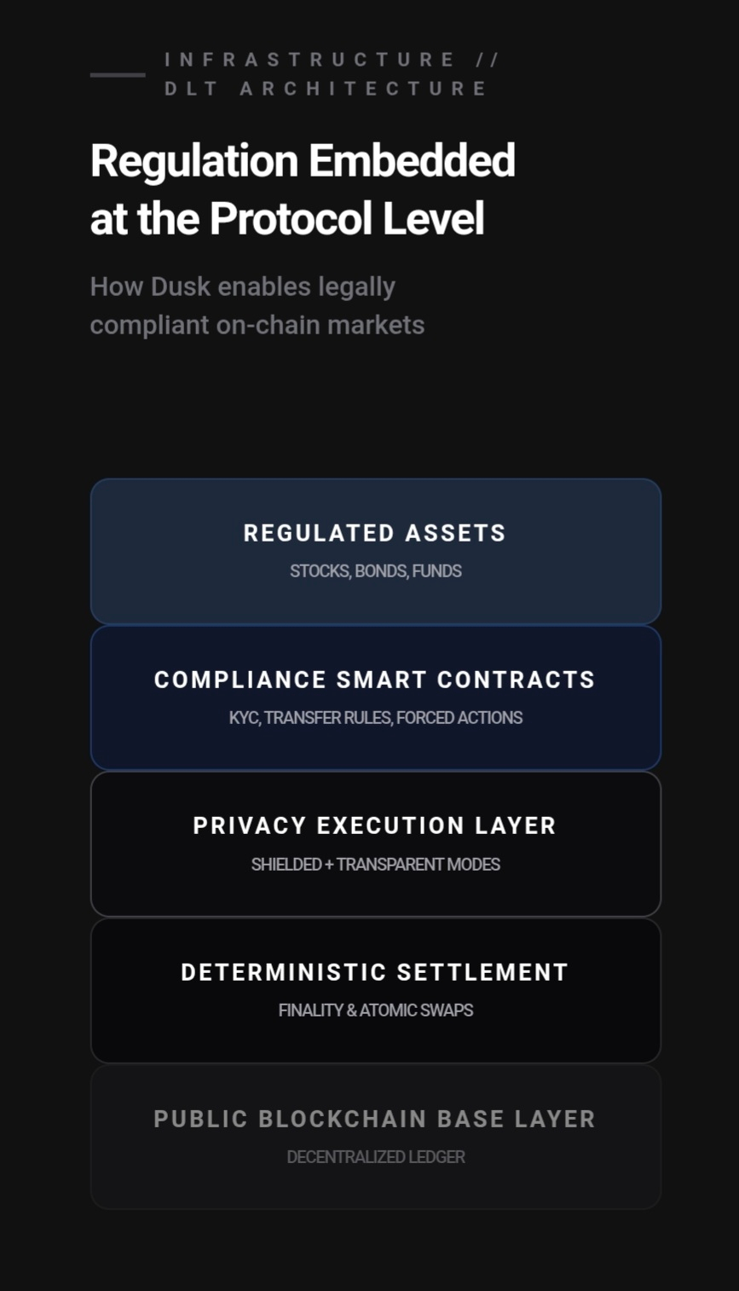Click the short dash line beside the header
739x1291 pixels.
coord(118,75)
